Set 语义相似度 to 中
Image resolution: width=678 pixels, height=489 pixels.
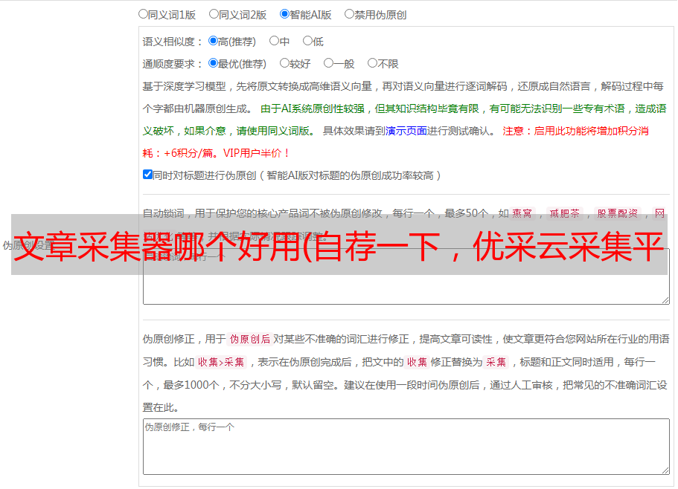click(274, 41)
